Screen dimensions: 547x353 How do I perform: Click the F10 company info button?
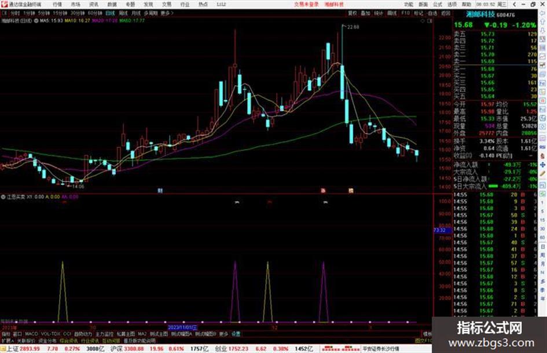pos(405,13)
